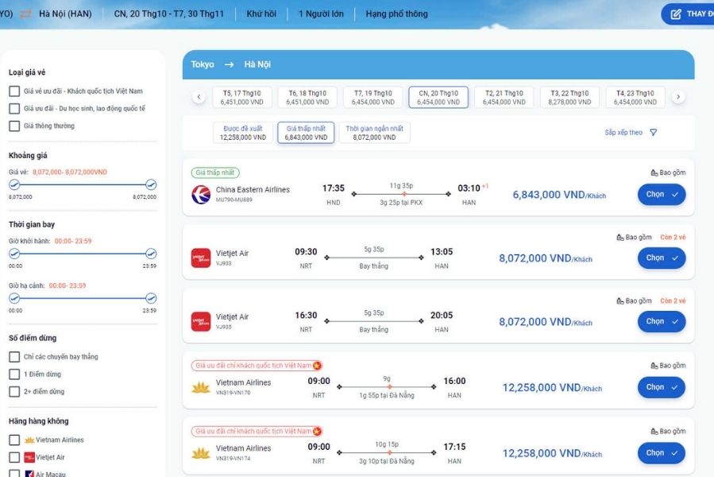
Task: Filter by Air Macau checkbox
Action: (x=14, y=474)
